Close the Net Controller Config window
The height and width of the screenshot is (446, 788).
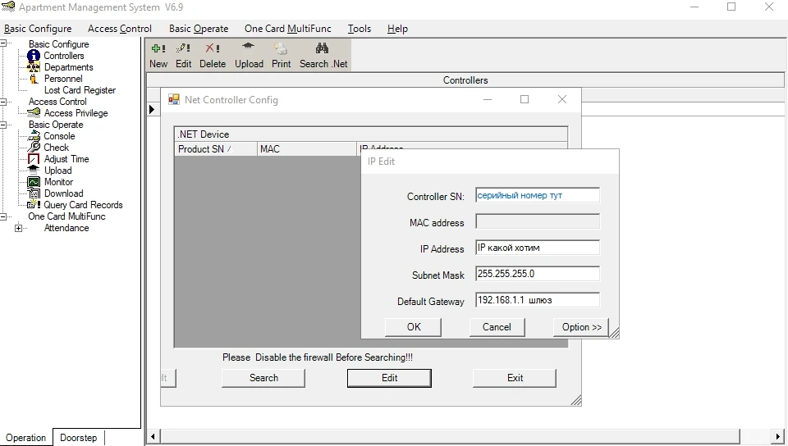(x=561, y=99)
